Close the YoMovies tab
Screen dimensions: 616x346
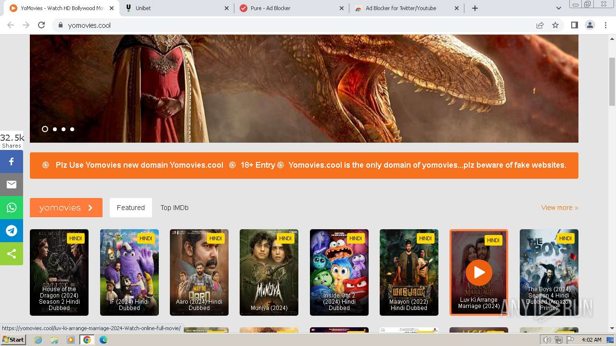112,8
